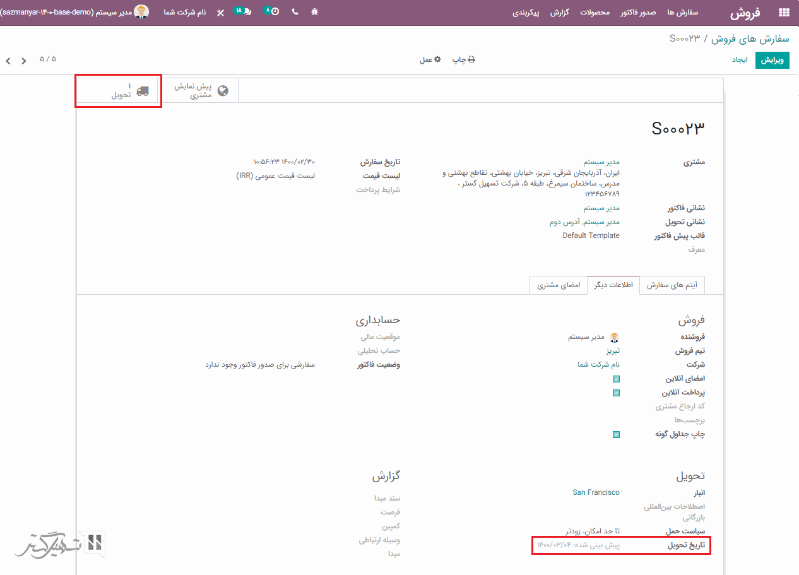
Task: Toggle the امضای آنلاین checkbox
Action: coord(616,379)
